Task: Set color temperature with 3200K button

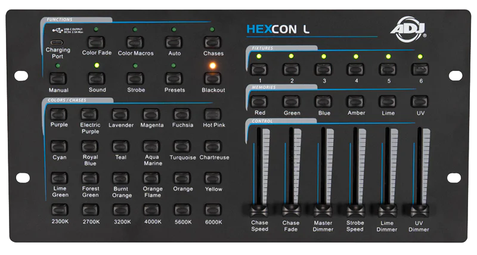Action: [x=122, y=210]
